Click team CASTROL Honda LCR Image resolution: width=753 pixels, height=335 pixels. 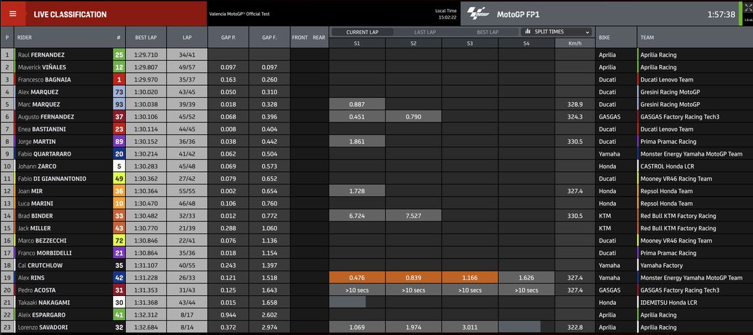(x=667, y=166)
